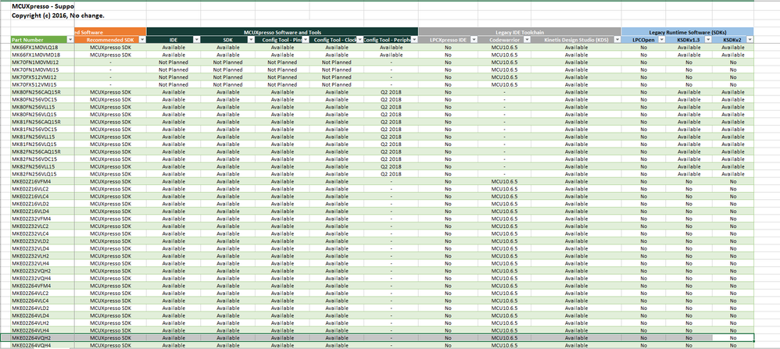Select KSDKv2 'No' cell in MKE02Z64VQH2 row
The width and height of the screenshot is (780, 349).
(733, 338)
